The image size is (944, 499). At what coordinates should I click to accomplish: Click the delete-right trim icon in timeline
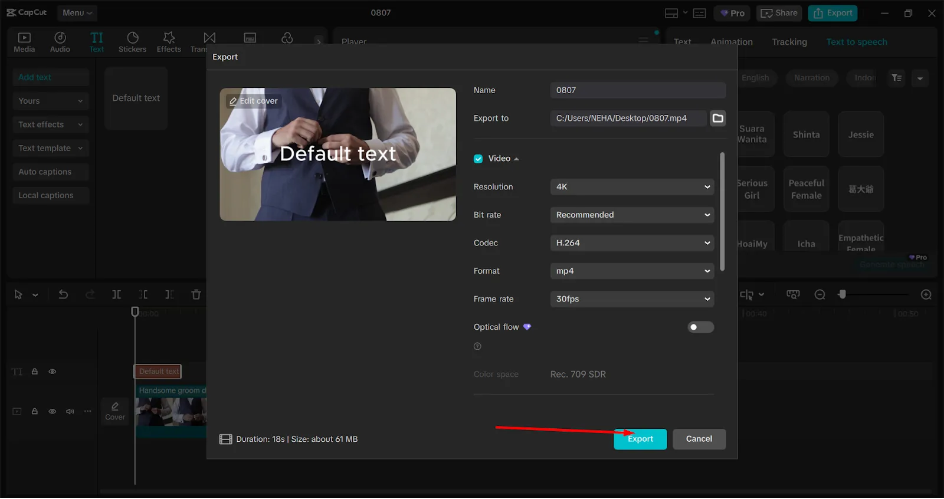[169, 295]
